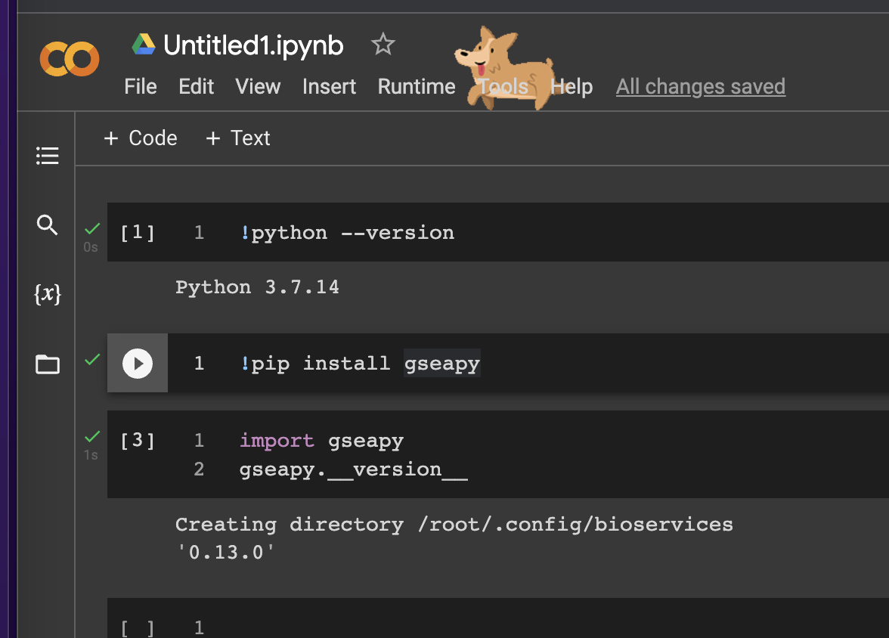The image size is (889, 638).
Task: Click the notebook title to rename it
Action: pyautogui.click(x=253, y=45)
